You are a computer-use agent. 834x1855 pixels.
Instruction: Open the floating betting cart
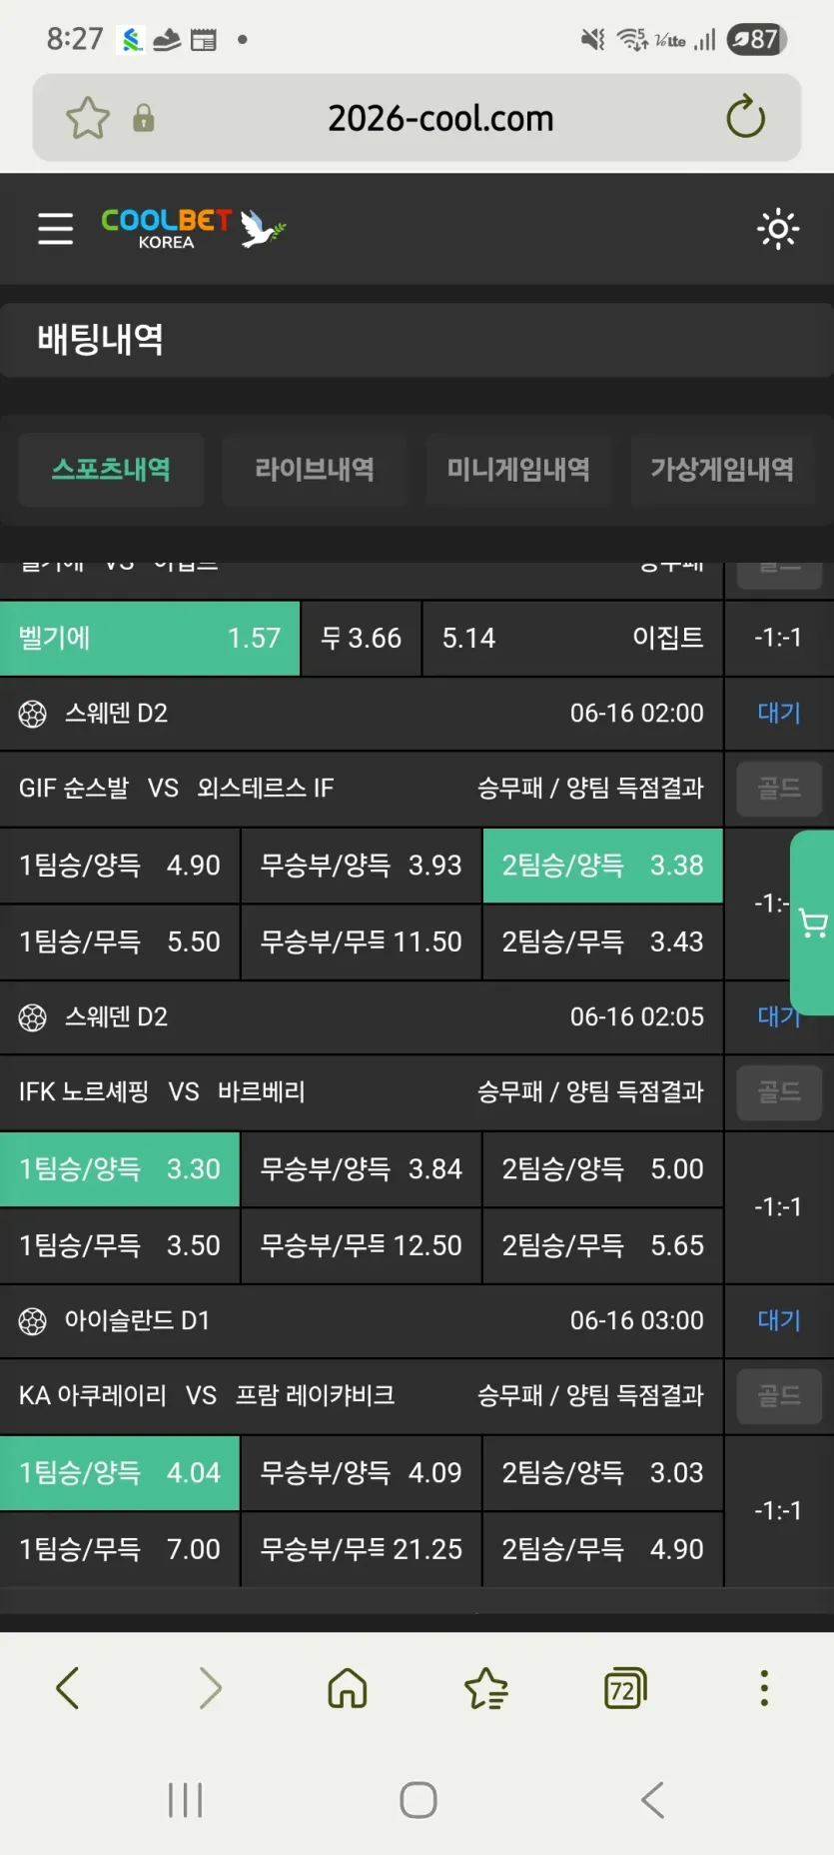coord(813,924)
